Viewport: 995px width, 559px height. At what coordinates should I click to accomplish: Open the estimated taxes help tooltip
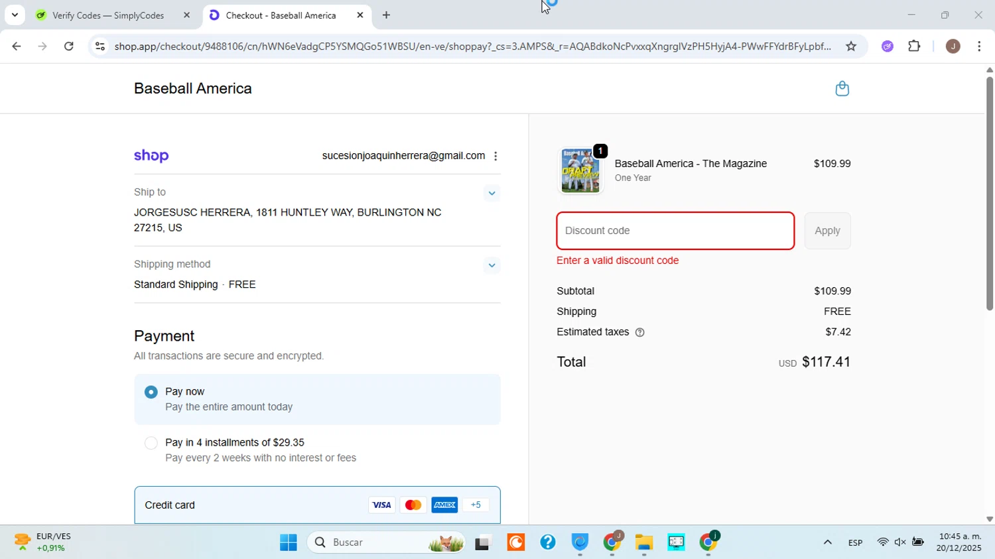pos(640,333)
